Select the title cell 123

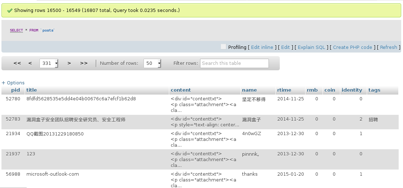[31, 154]
